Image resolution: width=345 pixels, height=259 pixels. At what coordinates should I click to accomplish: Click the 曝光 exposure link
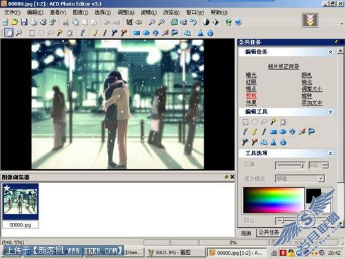(x=251, y=75)
